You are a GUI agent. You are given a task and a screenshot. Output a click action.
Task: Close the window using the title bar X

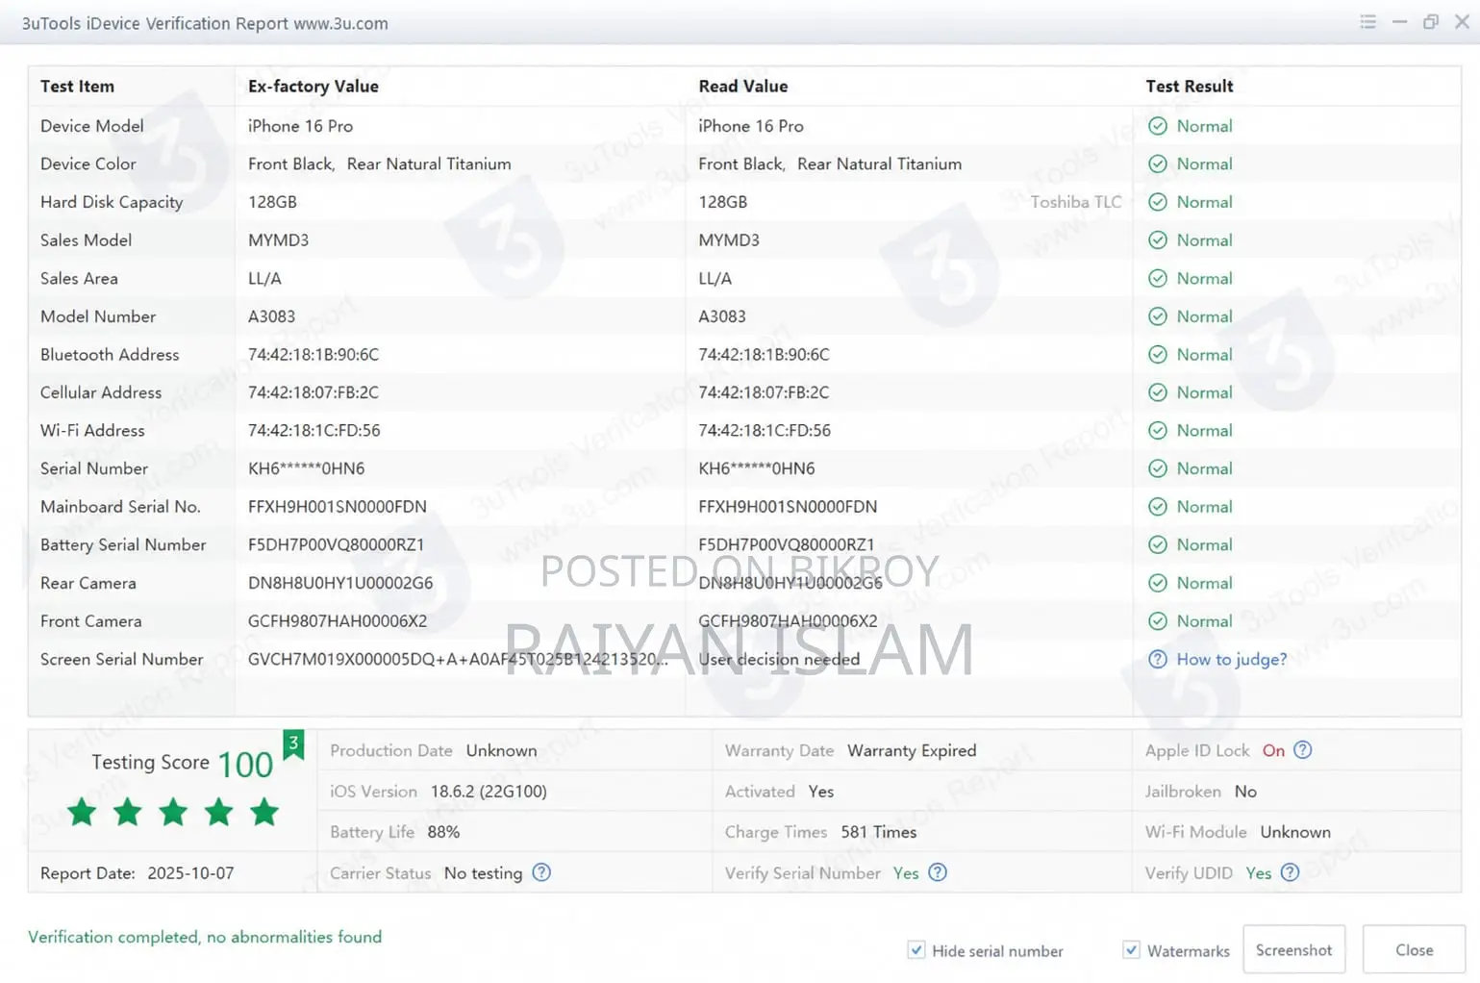tap(1462, 22)
